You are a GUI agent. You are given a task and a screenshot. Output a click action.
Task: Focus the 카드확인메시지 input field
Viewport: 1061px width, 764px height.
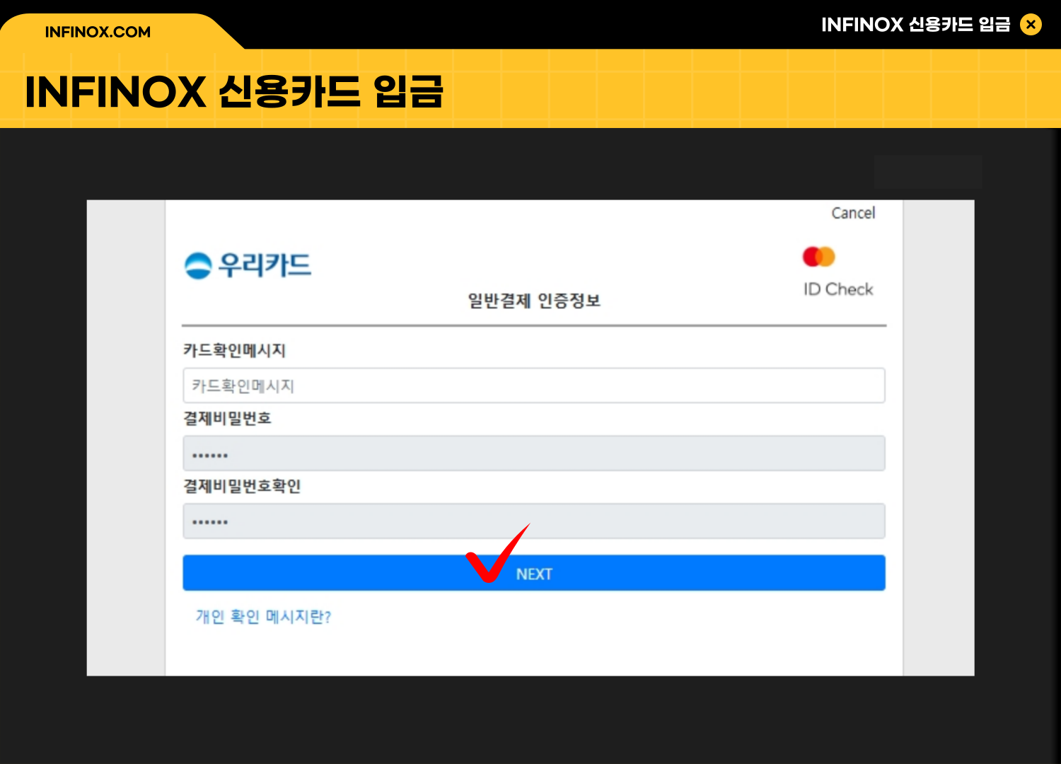coord(534,386)
